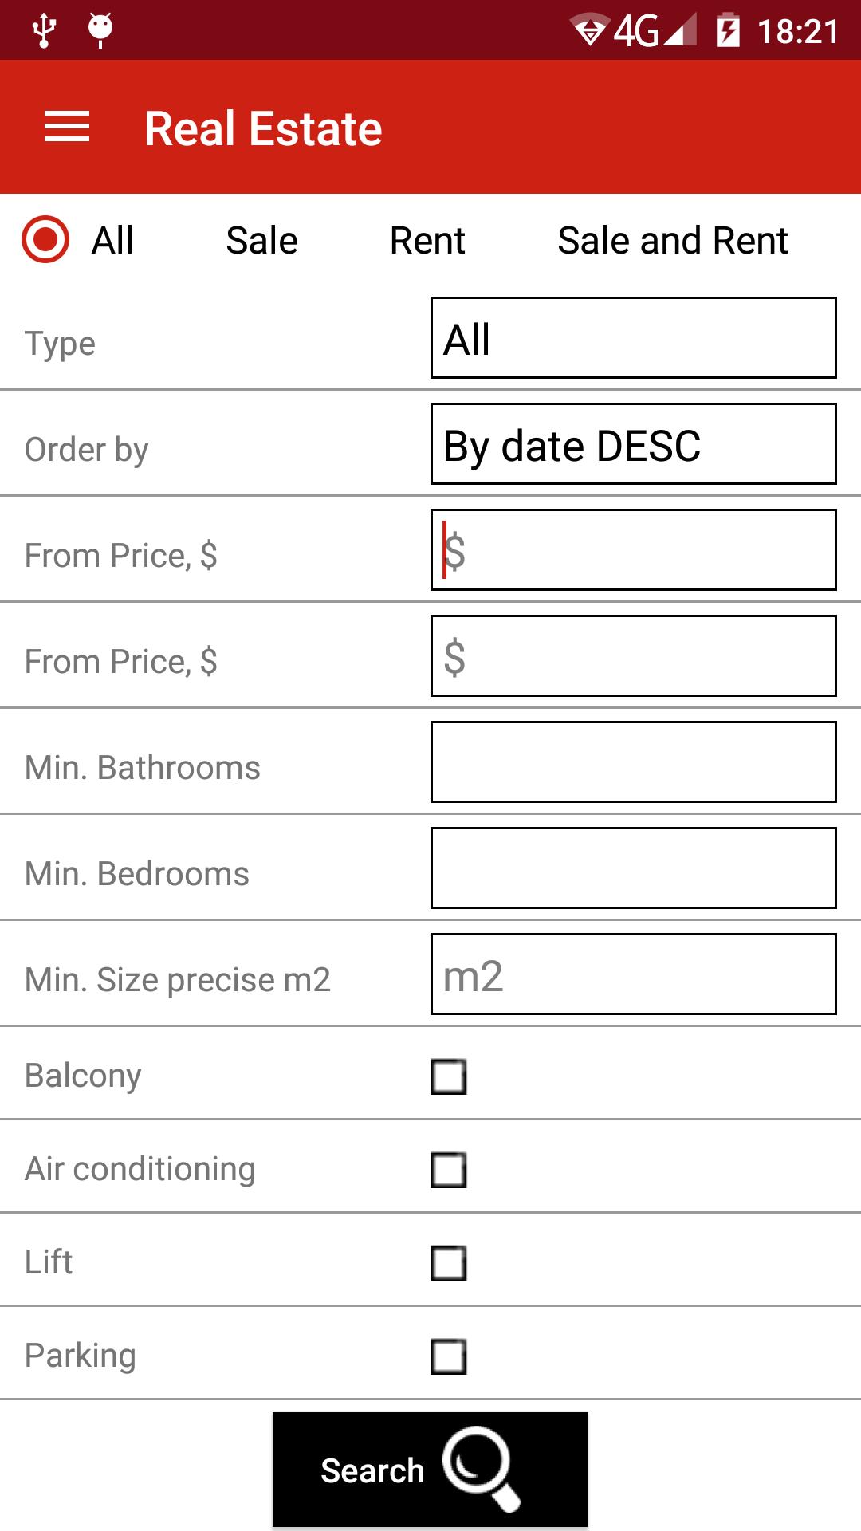861x1531 pixels.
Task: Tap the magnifying glass search icon
Action: pyautogui.click(x=482, y=1469)
